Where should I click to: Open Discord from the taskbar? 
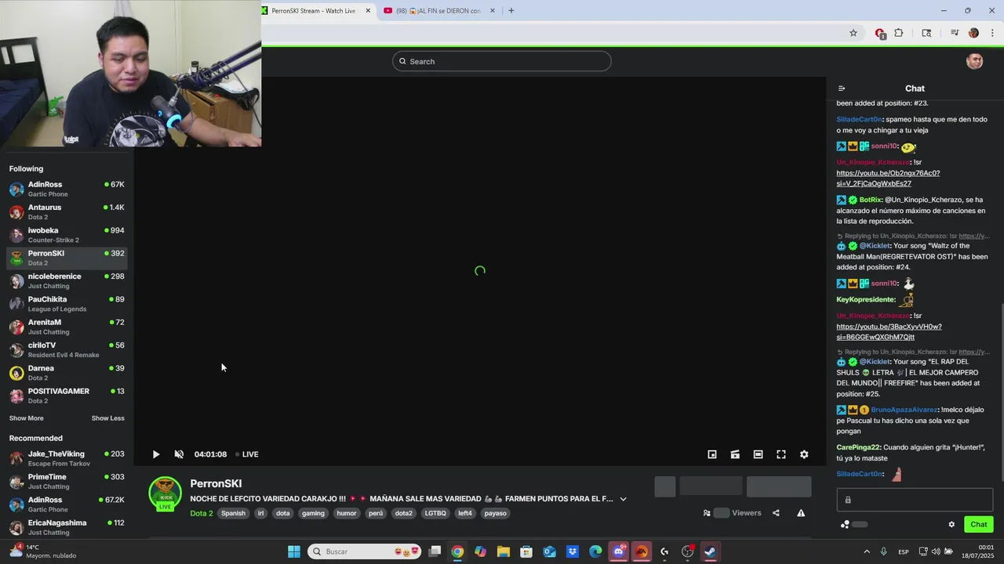tap(618, 551)
